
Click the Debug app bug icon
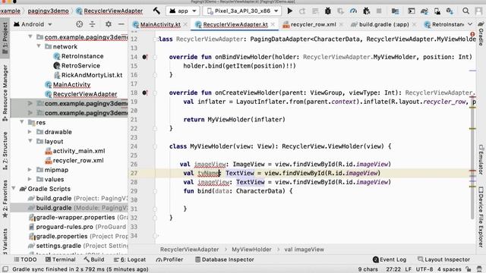tap(327, 11)
